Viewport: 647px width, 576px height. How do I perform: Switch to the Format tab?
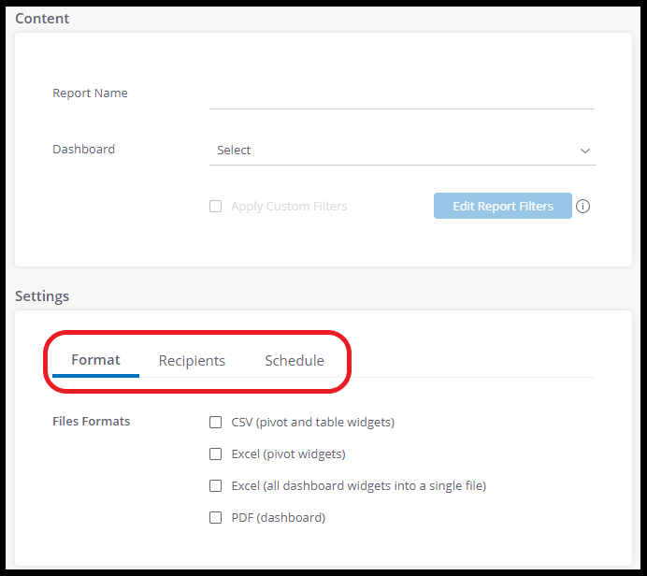[x=95, y=360]
